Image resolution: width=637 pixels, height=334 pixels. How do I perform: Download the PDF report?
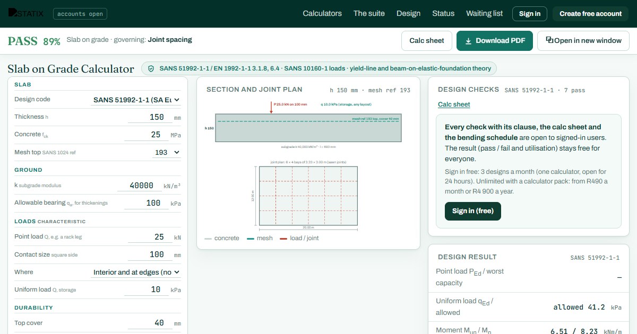coord(495,41)
